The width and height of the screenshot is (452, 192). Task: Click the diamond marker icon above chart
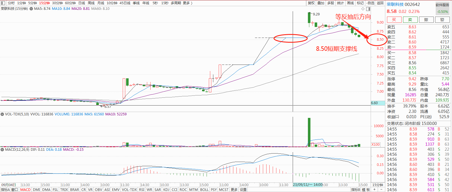tap(363, 9)
